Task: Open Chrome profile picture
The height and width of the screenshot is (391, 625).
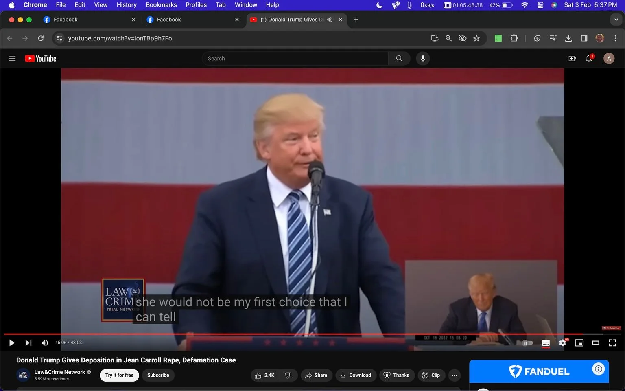Action: pyautogui.click(x=599, y=38)
